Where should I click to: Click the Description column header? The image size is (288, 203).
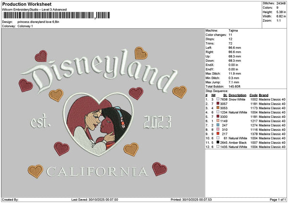coord(238,95)
